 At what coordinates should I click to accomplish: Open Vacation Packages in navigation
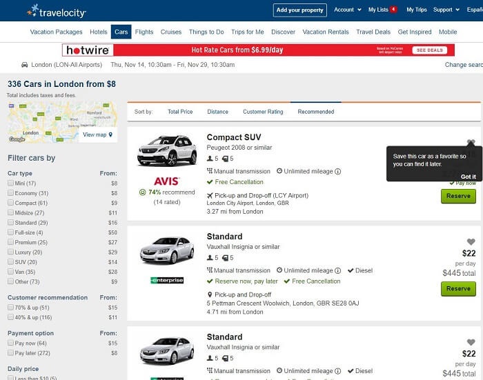(x=56, y=32)
